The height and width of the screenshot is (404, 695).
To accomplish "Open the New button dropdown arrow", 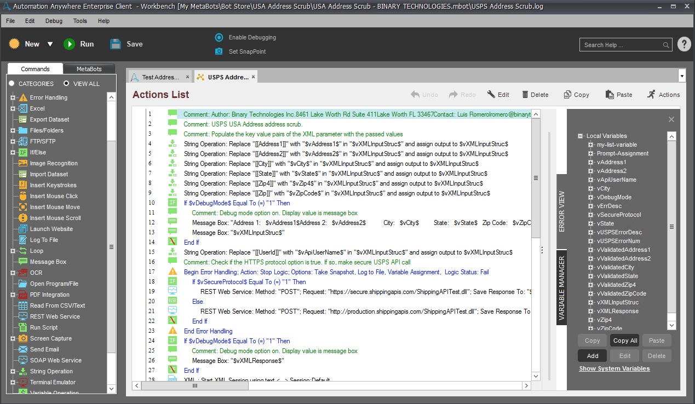I will pyautogui.click(x=50, y=44).
